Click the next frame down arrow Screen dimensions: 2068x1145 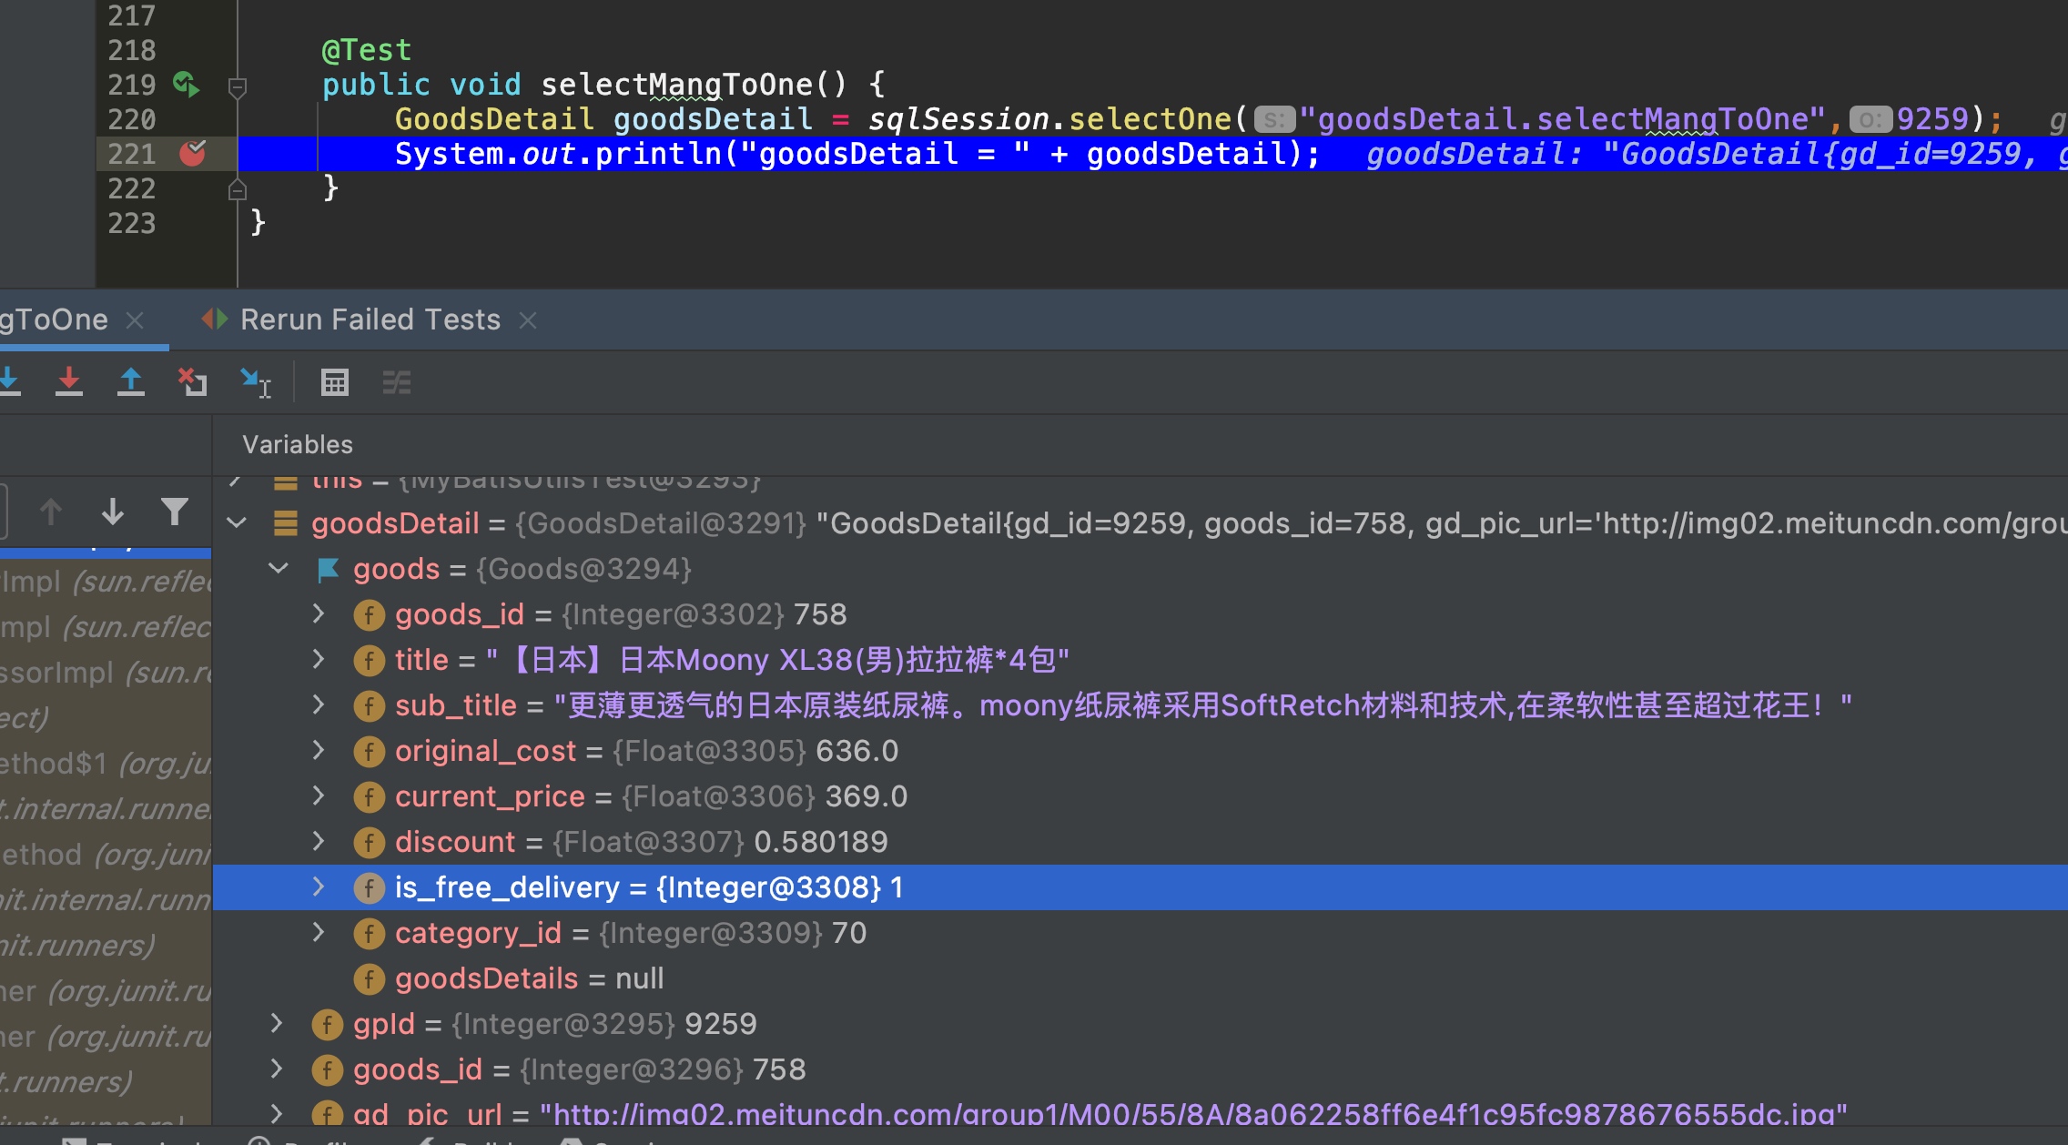point(113,512)
